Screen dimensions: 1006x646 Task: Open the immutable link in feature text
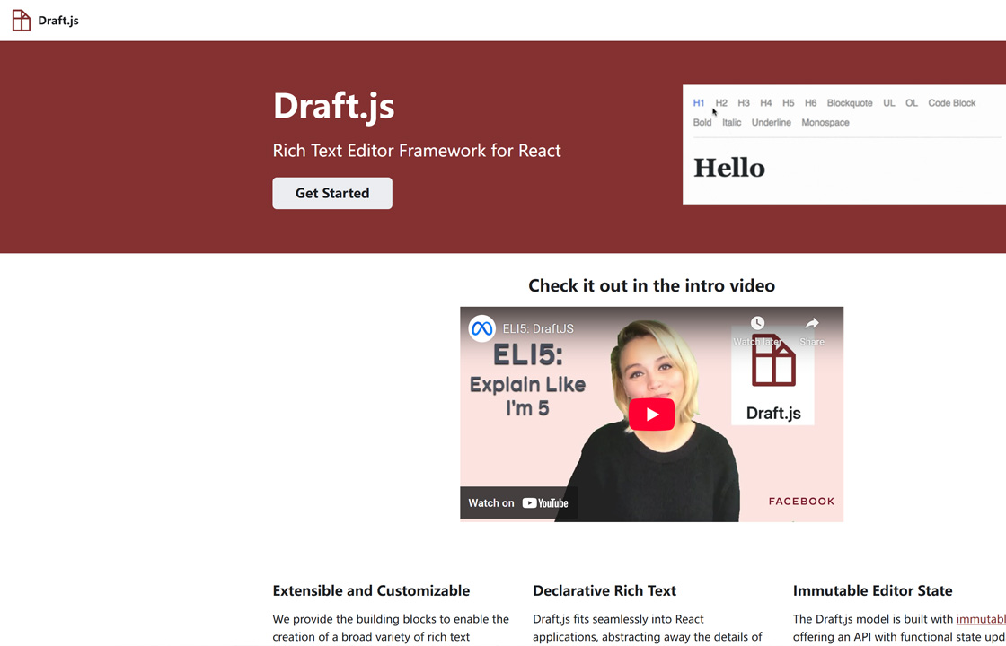click(981, 619)
